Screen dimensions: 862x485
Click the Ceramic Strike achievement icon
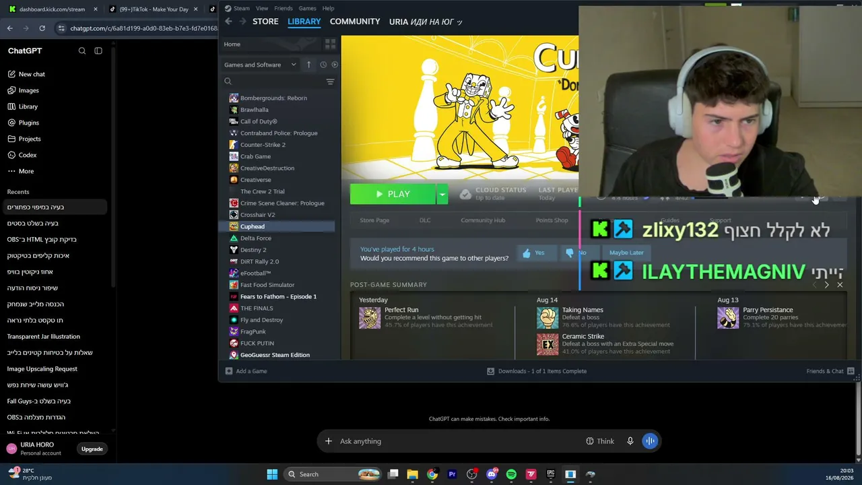pyautogui.click(x=548, y=344)
